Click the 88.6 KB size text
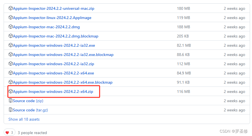Image resolution: width=252 pixels, height=136 pixels. point(183,55)
